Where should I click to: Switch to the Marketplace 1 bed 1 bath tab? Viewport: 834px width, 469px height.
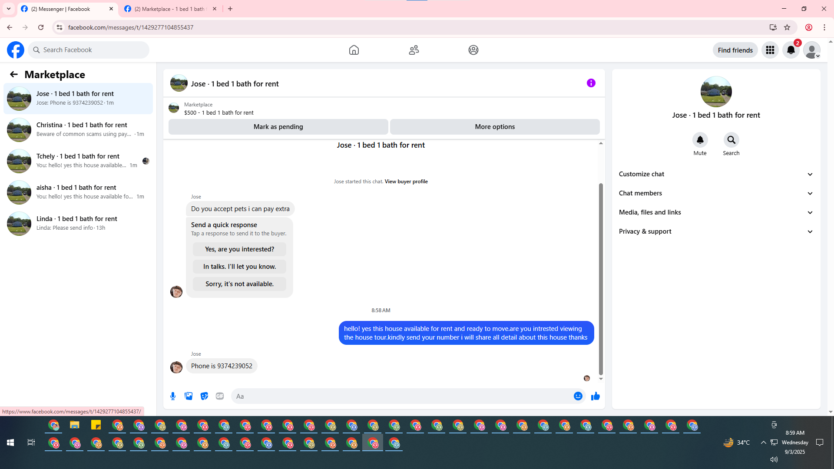tap(170, 9)
